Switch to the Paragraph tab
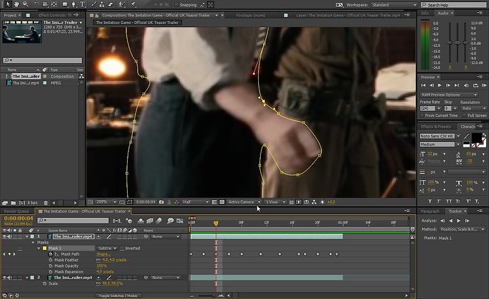Screen dimensions: 489x299 pos(430,211)
